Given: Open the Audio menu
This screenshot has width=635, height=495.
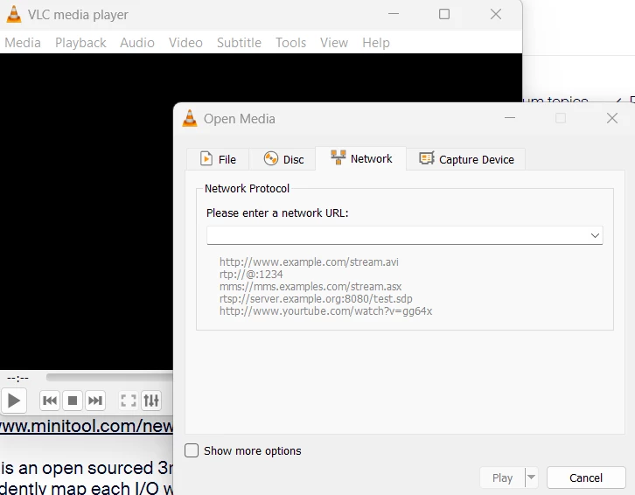Looking at the screenshot, I should pos(137,43).
